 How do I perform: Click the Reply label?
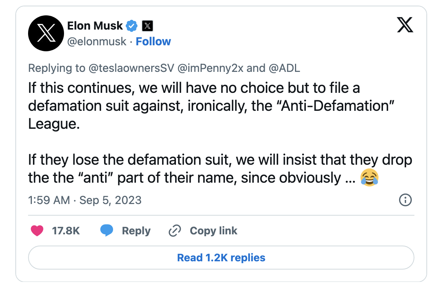[136, 231]
